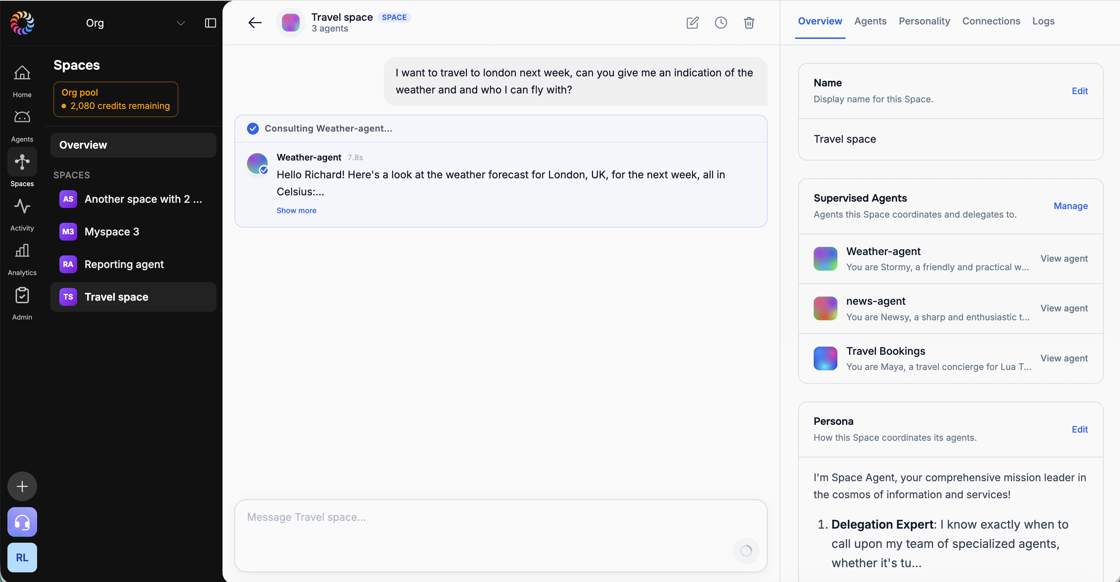
Task: Open the Activity pulse icon
Action: [22, 206]
